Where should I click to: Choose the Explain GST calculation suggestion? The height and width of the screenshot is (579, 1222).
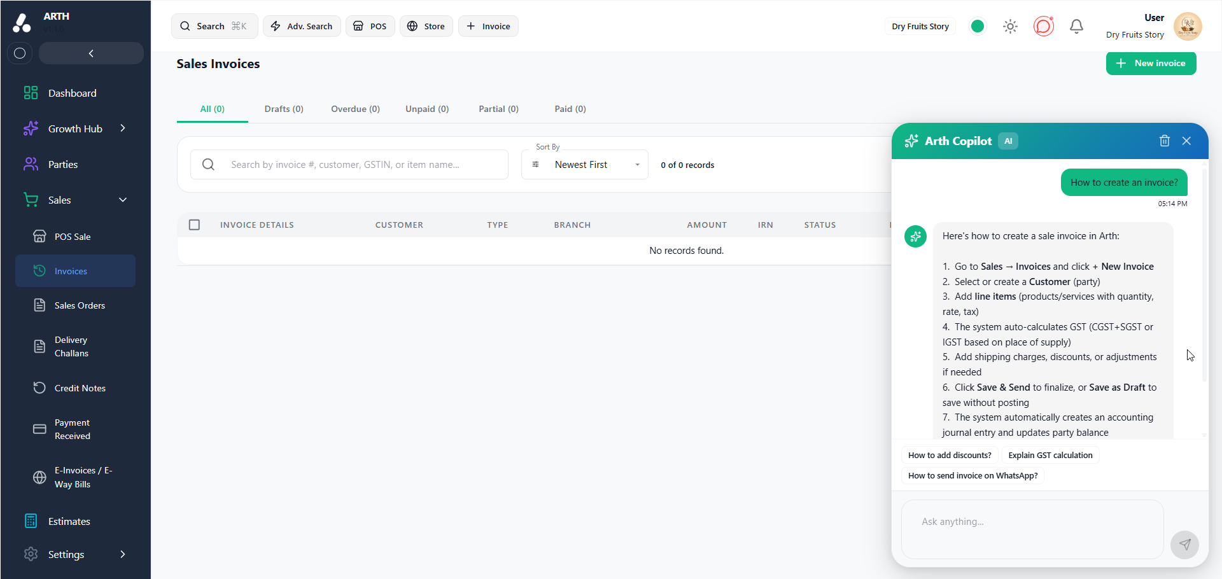point(1050,455)
